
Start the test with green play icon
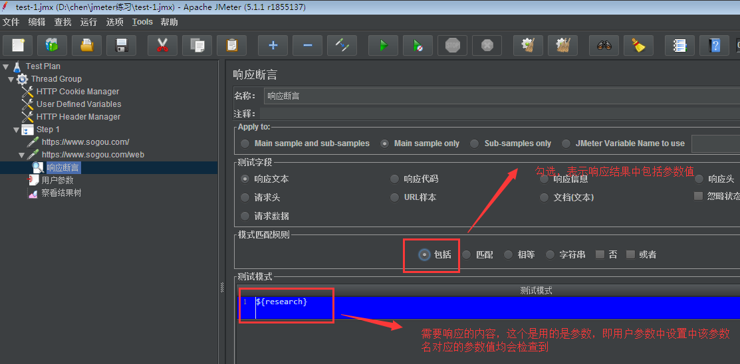click(x=383, y=45)
